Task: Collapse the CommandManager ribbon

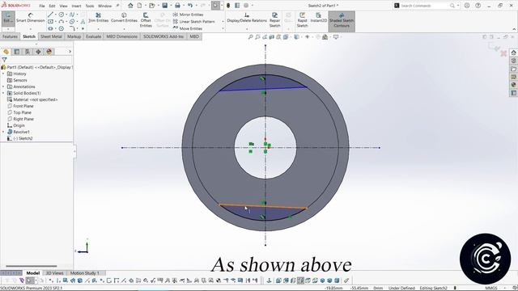Action: click(514, 29)
